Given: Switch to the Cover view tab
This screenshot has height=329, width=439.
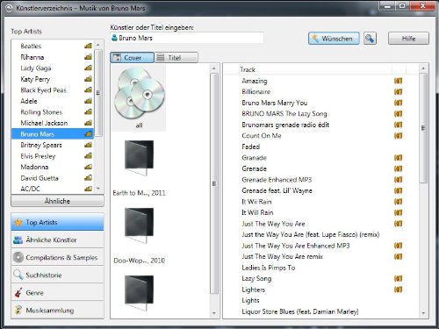Looking at the screenshot, I should (x=132, y=58).
